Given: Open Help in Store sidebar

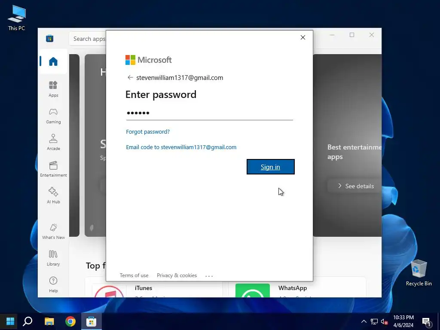Looking at the screenshot, I should pos(53,284).
